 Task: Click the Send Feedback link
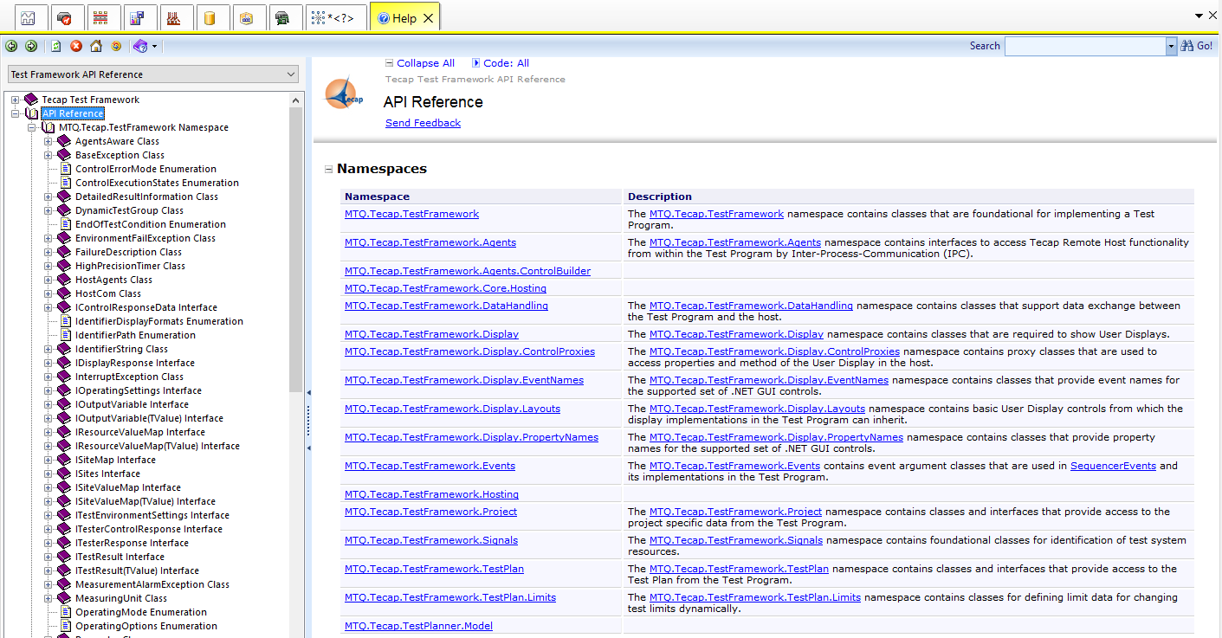point(423,123)
